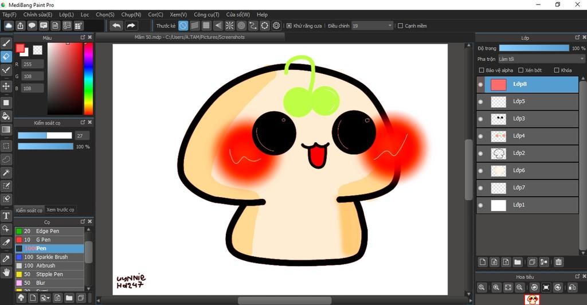Enable Bảo vệ alpha checkbox
Viewport: 587px width, 305px height.
[482, 70]
